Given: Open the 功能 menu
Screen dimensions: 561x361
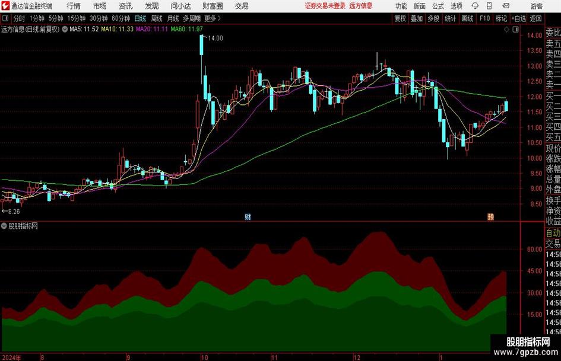Looking at the screenshot, I should 401,6.
